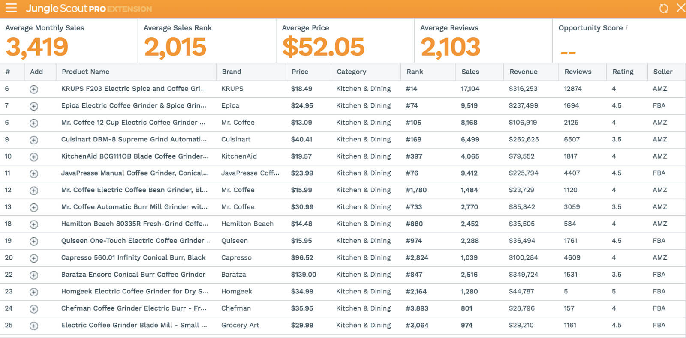This screenshot has width=686, height=338.
Task: Sort table by Sales column
Action: click(x=470, y=72)
